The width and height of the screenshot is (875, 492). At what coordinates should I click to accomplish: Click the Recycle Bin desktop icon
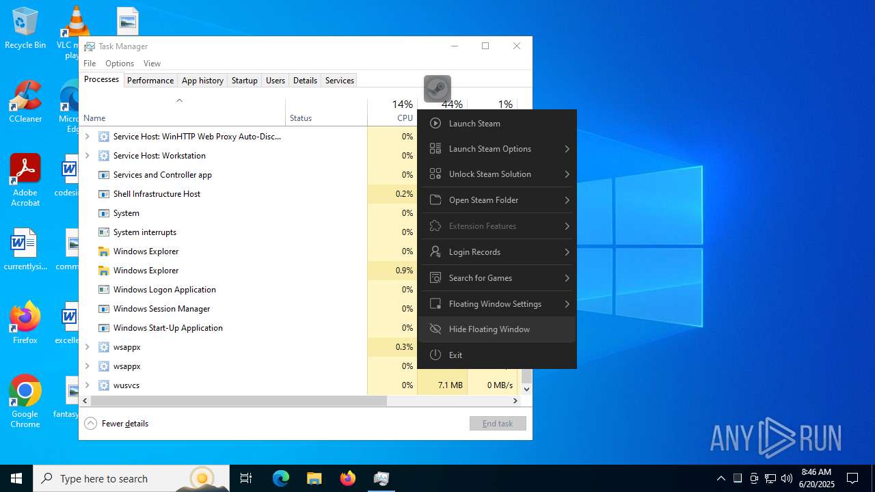coord(25,27)
